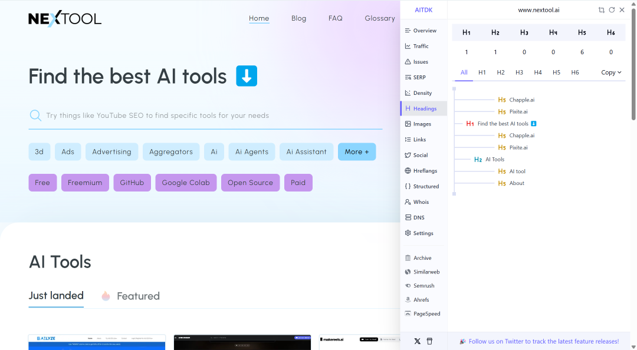Open the Structured data section
Viewport: 637px width, 350px height.
click(x=423, y=186)
